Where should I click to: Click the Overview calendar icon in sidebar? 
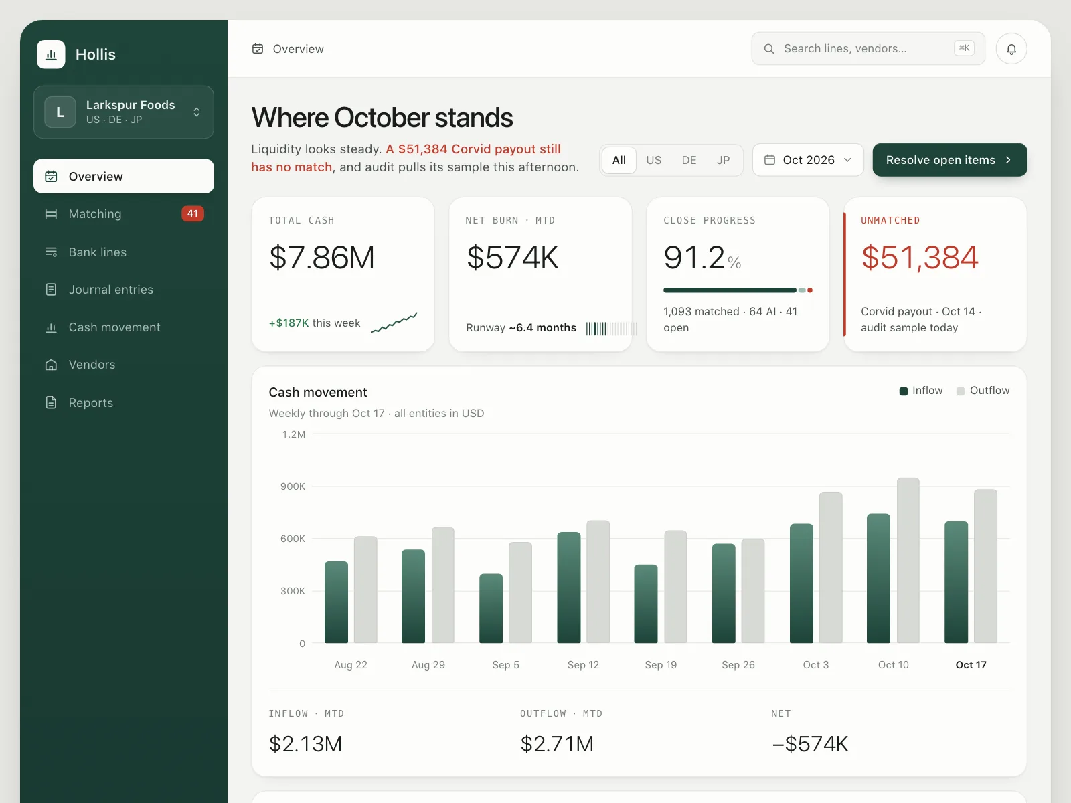coord(51,177)
